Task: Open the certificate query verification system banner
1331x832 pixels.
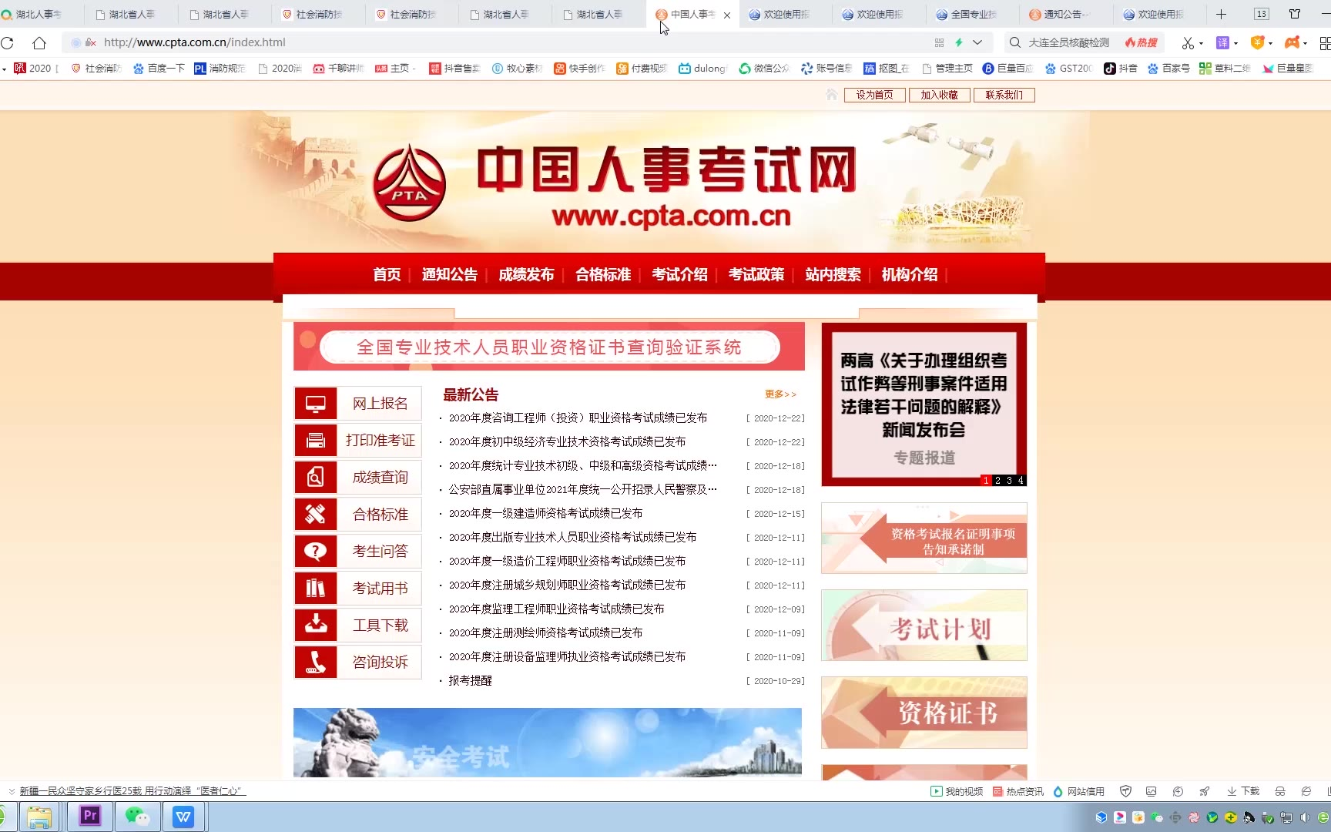Action: pos(549,347)
